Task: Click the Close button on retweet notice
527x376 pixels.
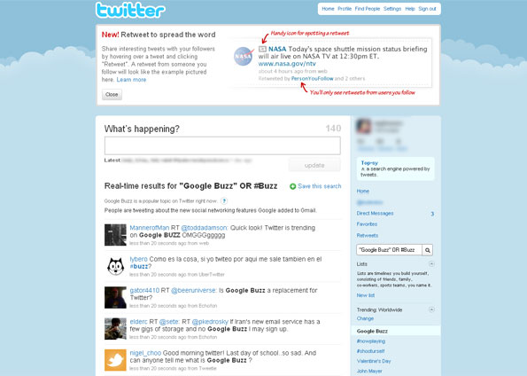Action: 112,95
